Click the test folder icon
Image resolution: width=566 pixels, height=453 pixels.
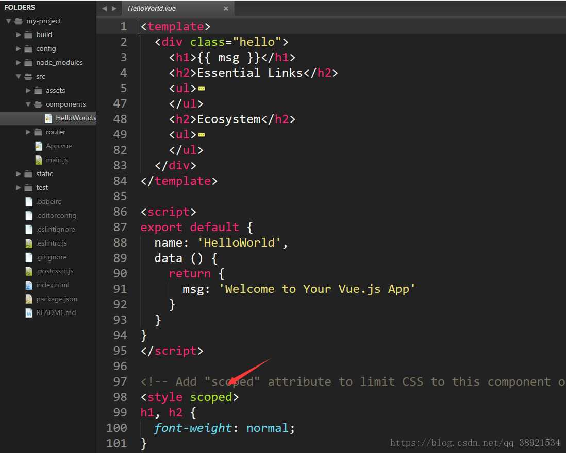tap(28, 188)
